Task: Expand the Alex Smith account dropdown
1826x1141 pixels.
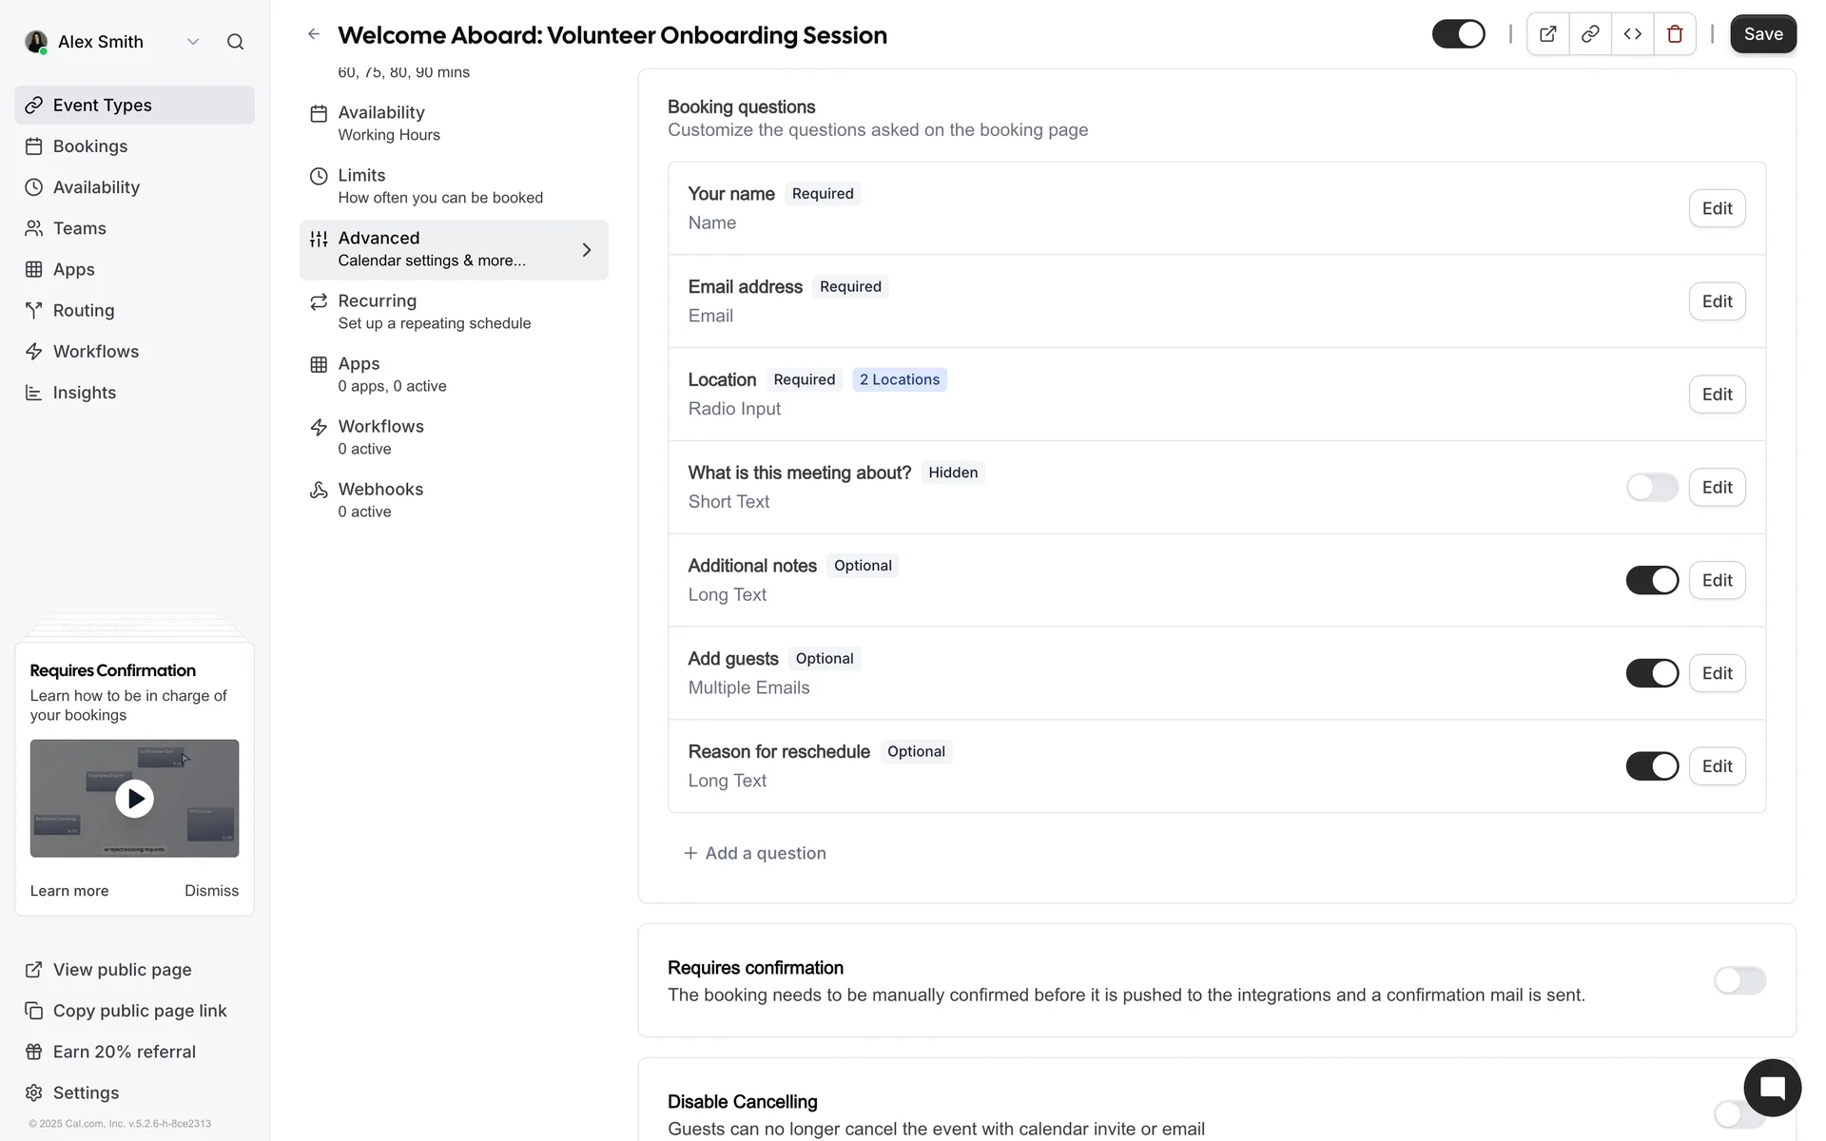Action: pyautogui.click(x=193, y=42)
